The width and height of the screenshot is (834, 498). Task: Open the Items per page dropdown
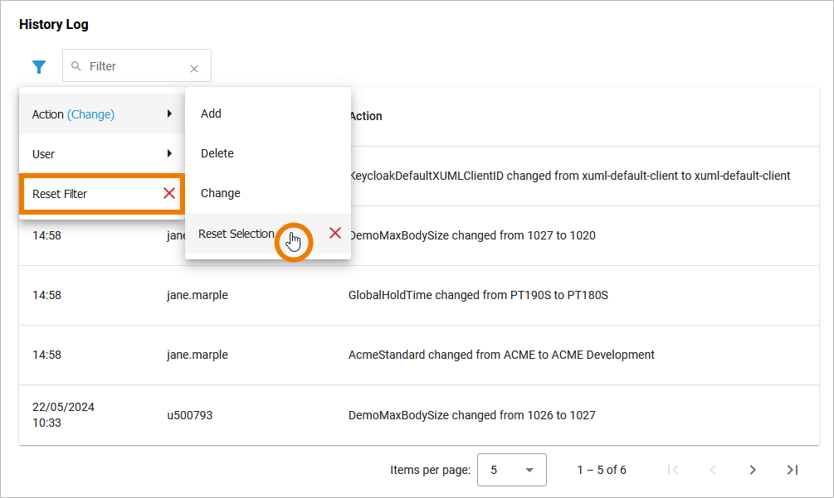(512, 470)
